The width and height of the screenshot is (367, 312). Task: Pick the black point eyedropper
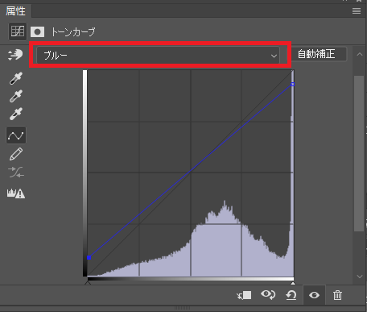[16, 78]
